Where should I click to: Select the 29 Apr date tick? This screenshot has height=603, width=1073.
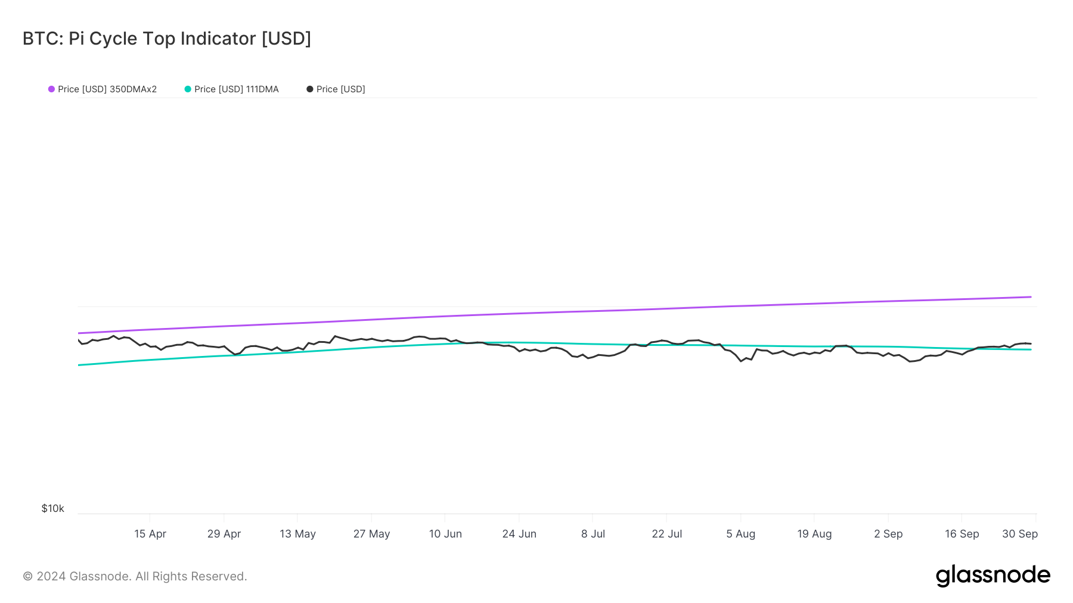[x=224, y=534]
